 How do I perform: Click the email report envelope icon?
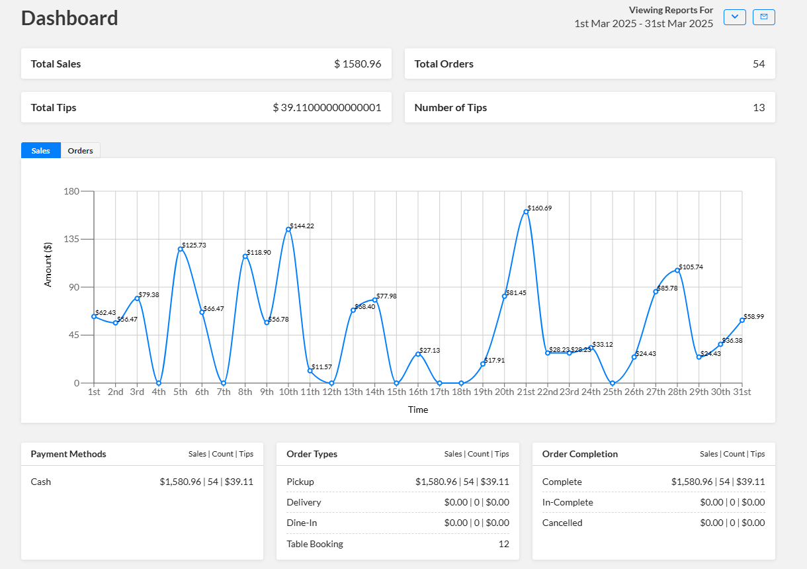764,17
